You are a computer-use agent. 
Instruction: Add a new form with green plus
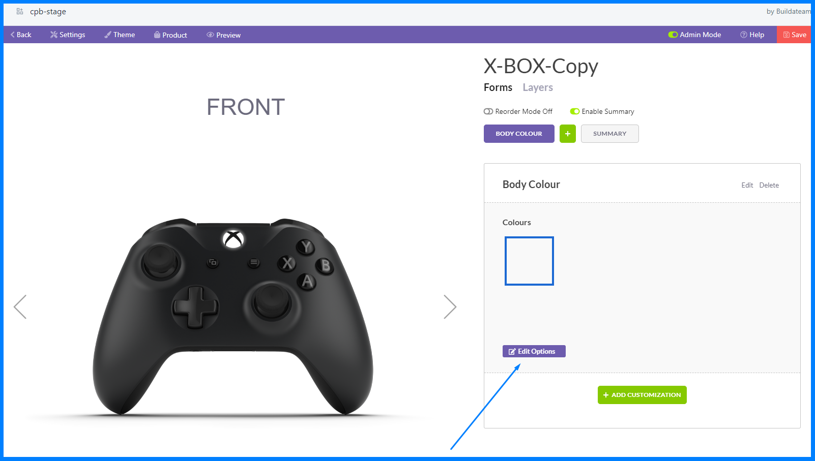568,134
